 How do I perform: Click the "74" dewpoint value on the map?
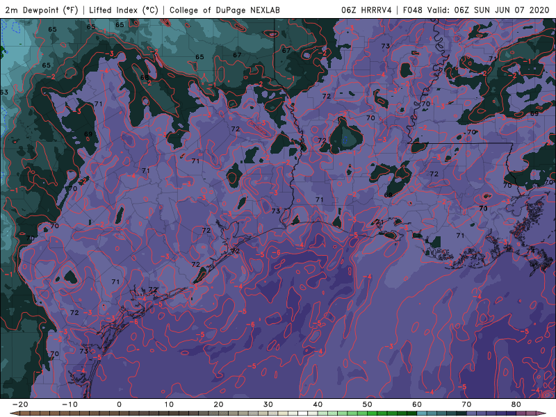[530, 251]
